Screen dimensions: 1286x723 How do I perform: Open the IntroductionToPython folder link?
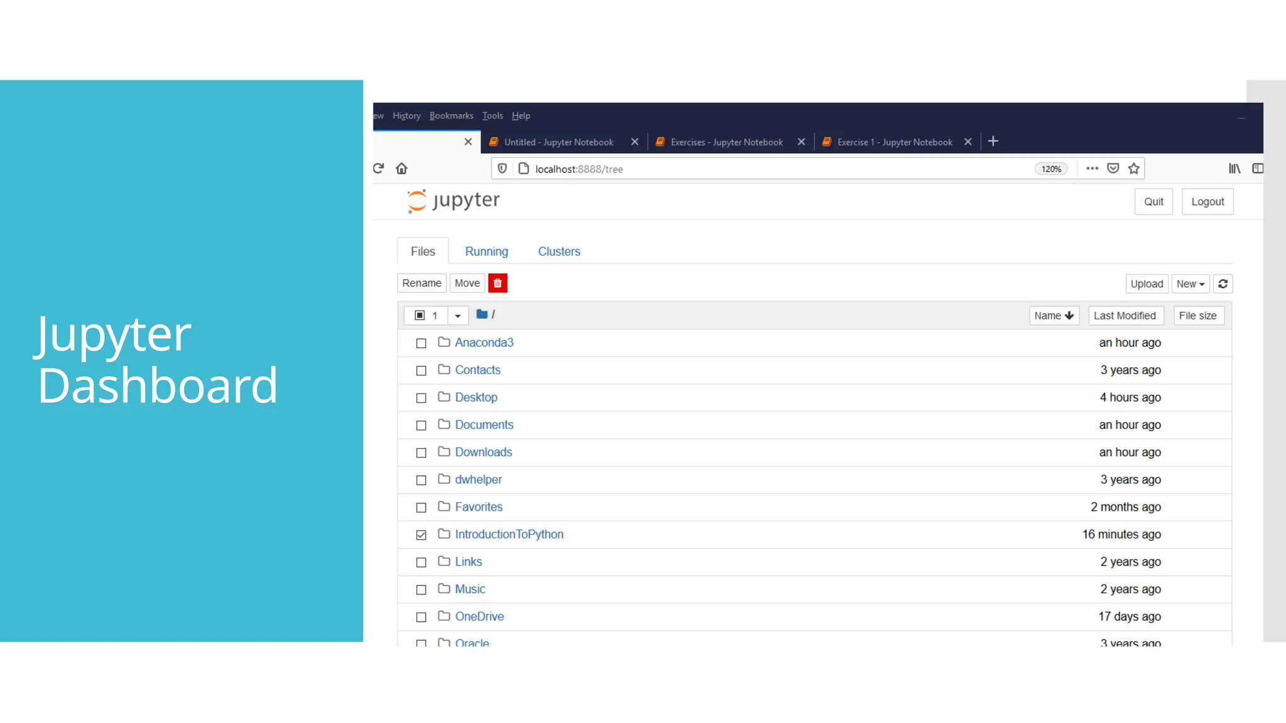[509, 534]
